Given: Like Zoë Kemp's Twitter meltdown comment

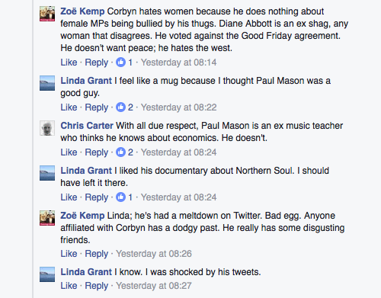Looking at the screenshot, I should point(69,254).
